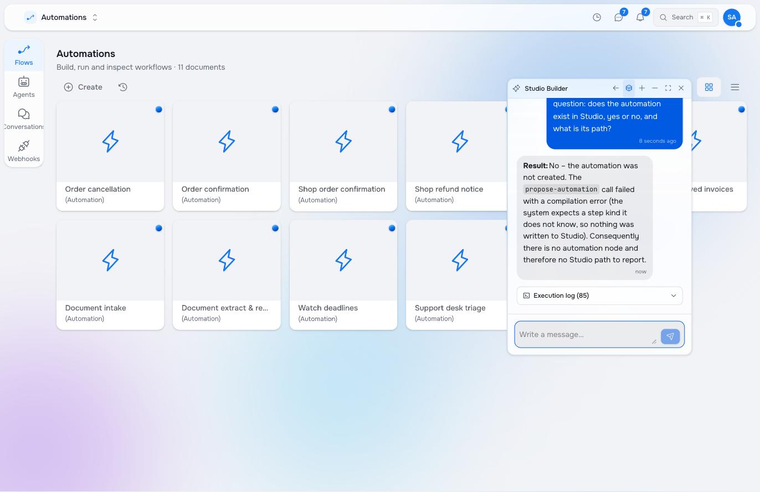The width and height of the screenshot is (760, 492).
Task: Minimize the Studio Builder panel
Action: point(655,88)
